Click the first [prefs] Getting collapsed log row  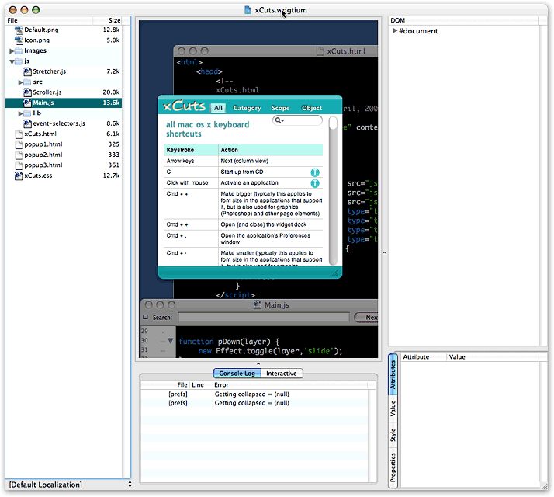254,394
